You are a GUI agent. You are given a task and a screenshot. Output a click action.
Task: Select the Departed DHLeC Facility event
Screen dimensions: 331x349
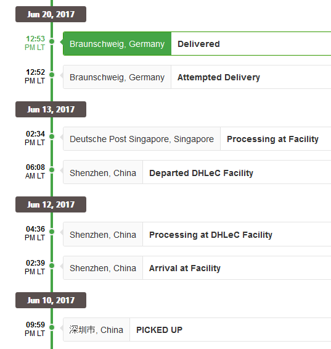[201, 173]
